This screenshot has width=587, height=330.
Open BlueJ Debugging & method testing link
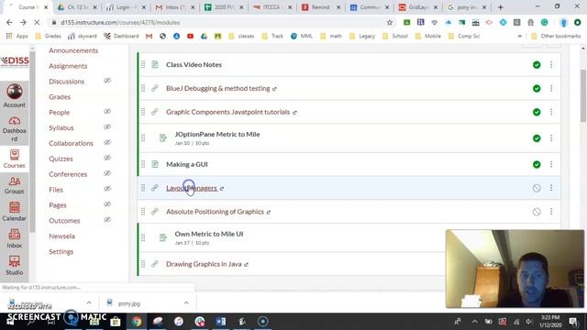pos(218,88)
